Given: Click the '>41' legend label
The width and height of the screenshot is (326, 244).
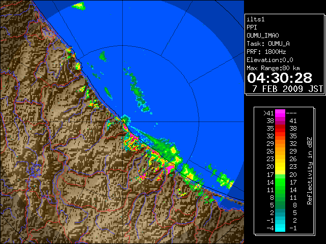Looking at the screenshot, I should click(x=268, y=113).
